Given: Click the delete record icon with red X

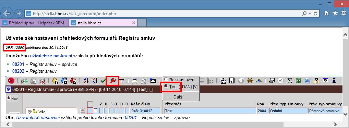Looking at the screenshot, I should pos(42,81).
